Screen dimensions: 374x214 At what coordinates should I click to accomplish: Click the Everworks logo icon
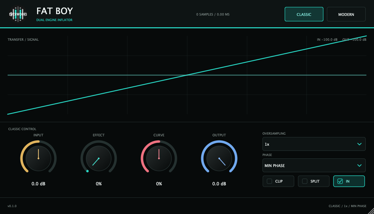18,14
